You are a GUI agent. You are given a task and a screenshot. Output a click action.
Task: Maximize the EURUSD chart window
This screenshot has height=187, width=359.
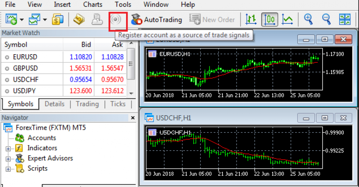[324, 39]
